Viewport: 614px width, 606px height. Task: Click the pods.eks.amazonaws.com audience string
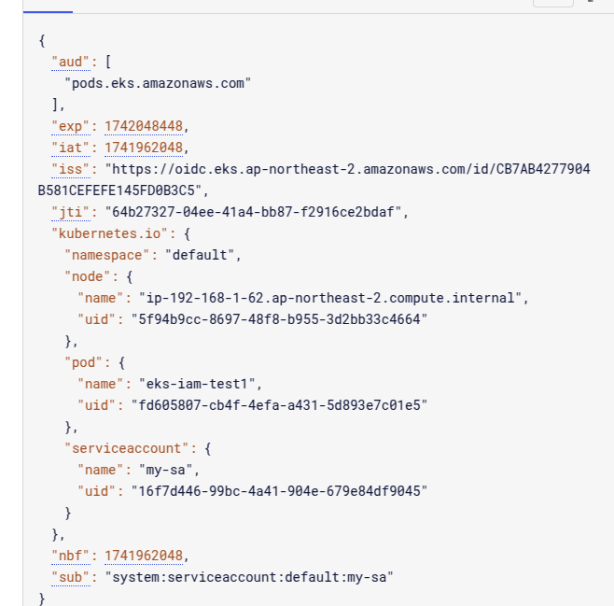(158, 83)
